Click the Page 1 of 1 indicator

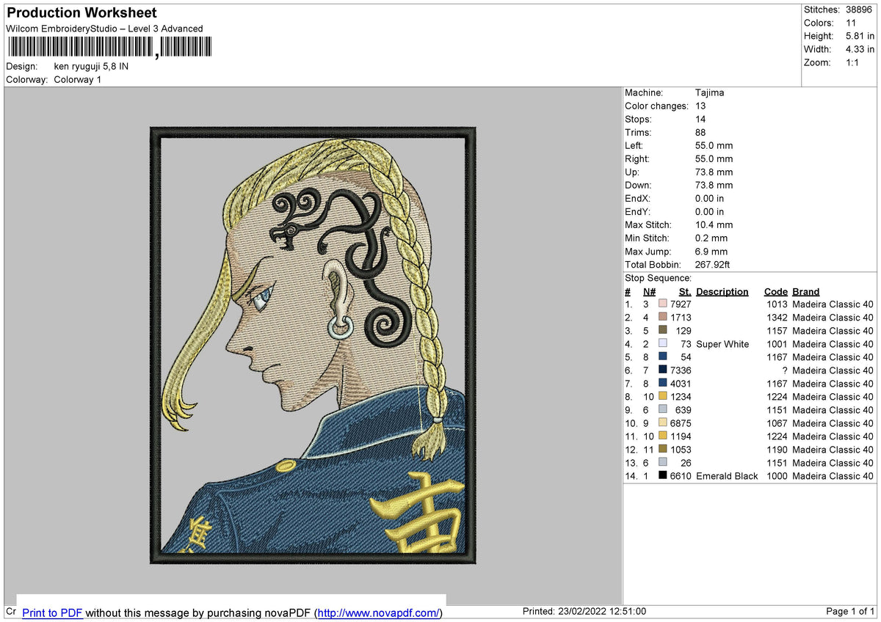(850, 612)
